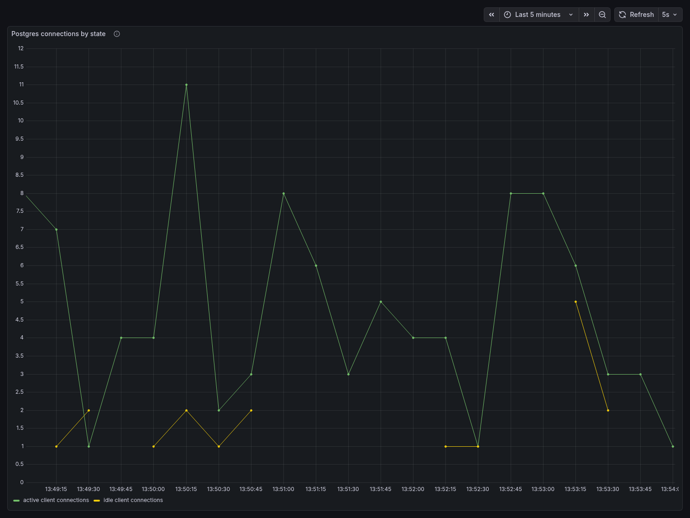Click the data point at 13:52:45 showing 8
The image size is (690, 518).
(510, 193)
